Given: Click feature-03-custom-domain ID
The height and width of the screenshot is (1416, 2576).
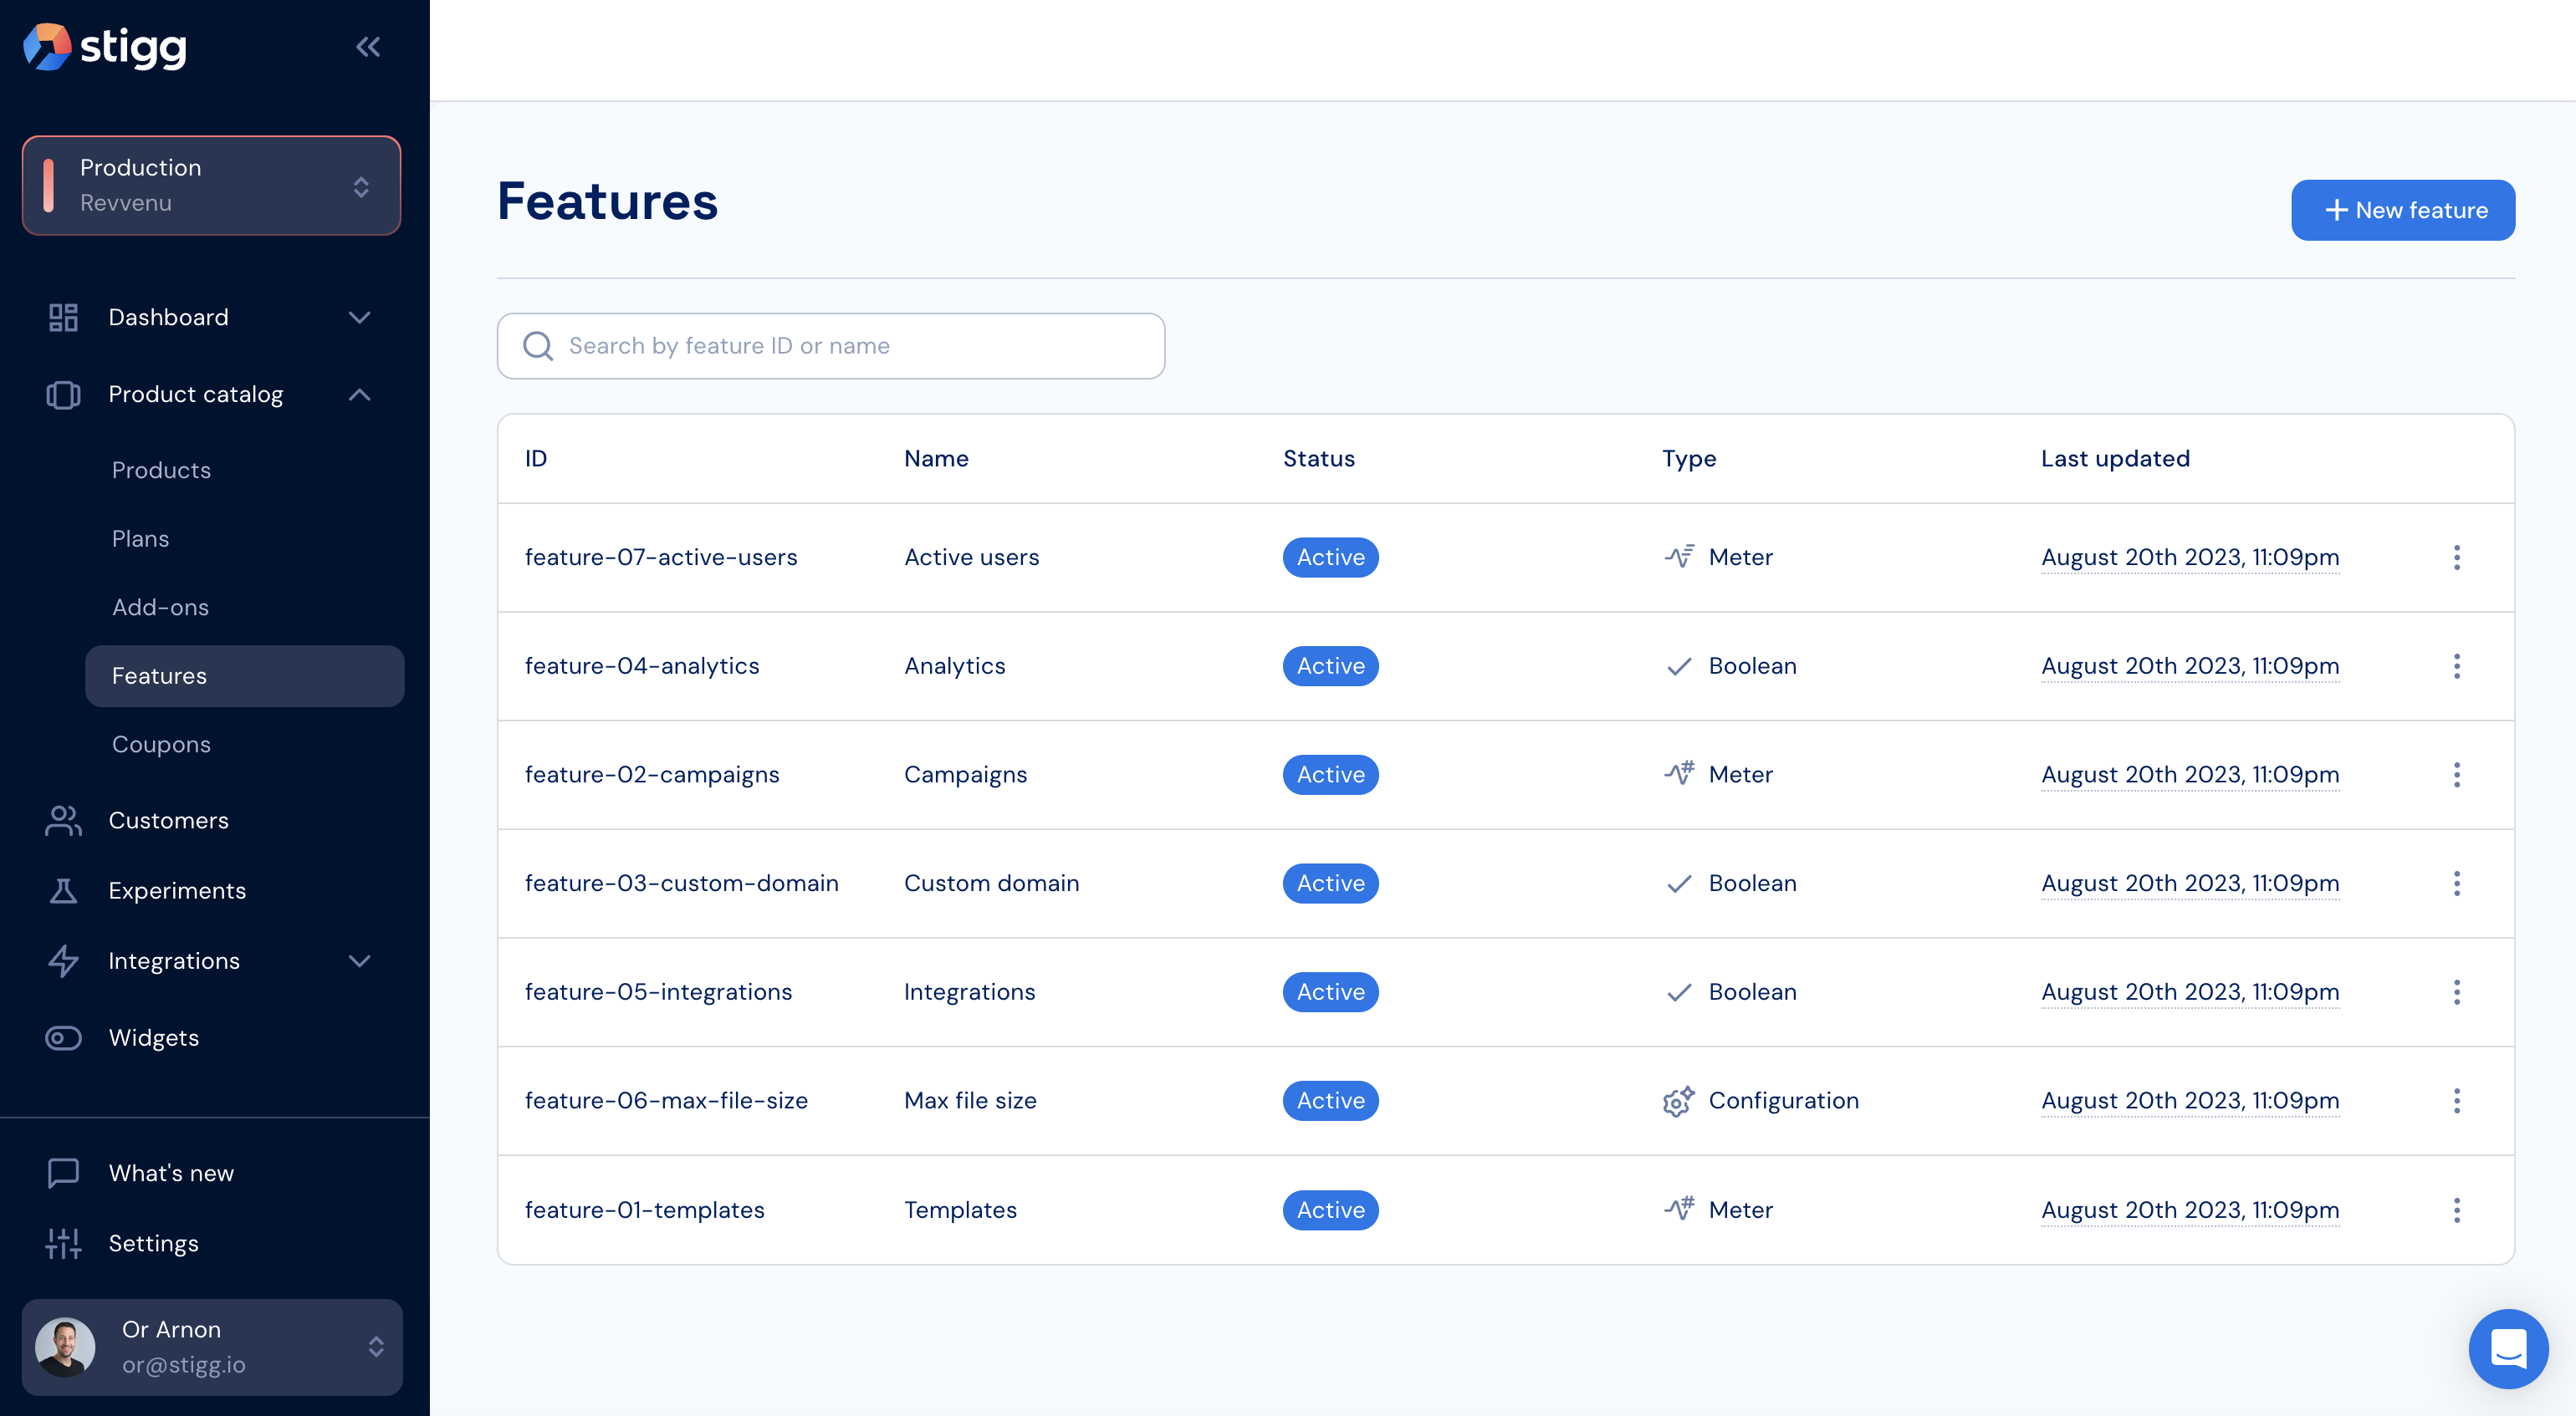Looking at the screenshot, I should coord(682,884).
